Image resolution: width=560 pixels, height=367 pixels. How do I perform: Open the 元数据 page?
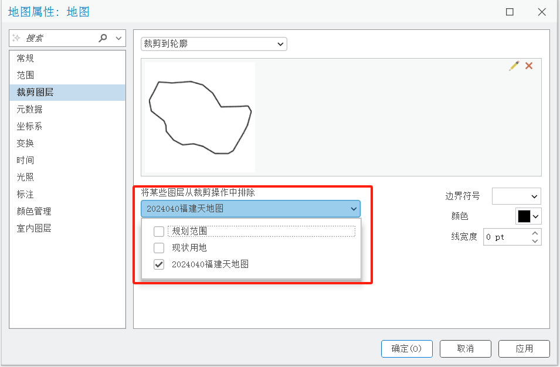point(67,109)
